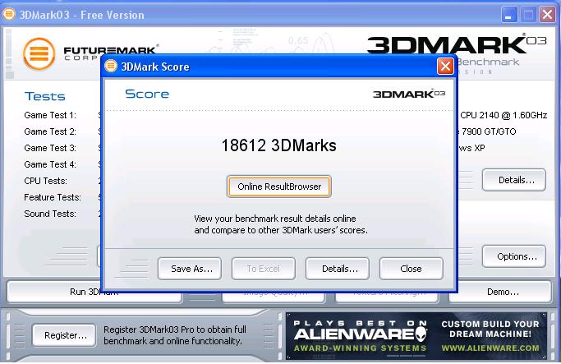Image resolution: width=561 pixels, height=364 pixels.
Task: Open the Alienware advertisement banner
Action: 416,336
